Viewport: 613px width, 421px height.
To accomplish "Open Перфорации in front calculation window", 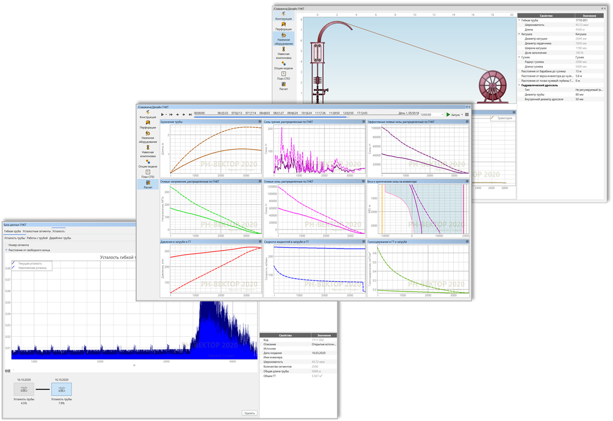I will (x=148, y=125).
